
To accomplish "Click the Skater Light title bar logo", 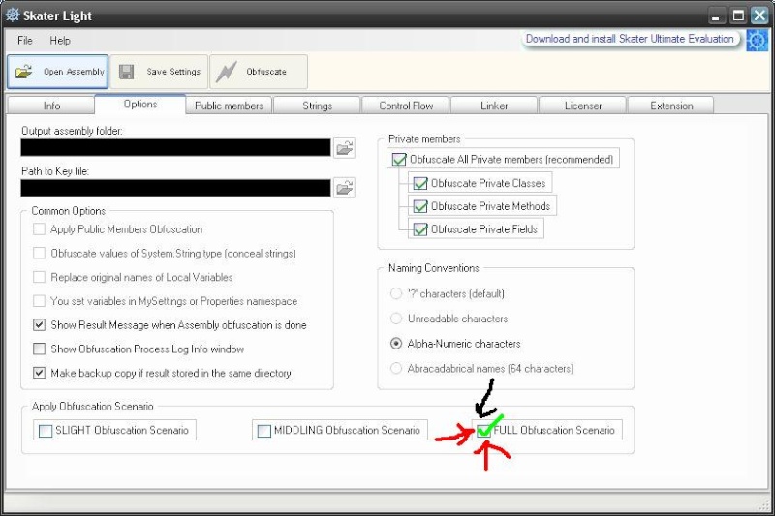I will point(13,15).
